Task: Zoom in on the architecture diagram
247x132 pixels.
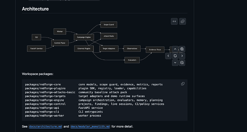Action: [182, 49]
